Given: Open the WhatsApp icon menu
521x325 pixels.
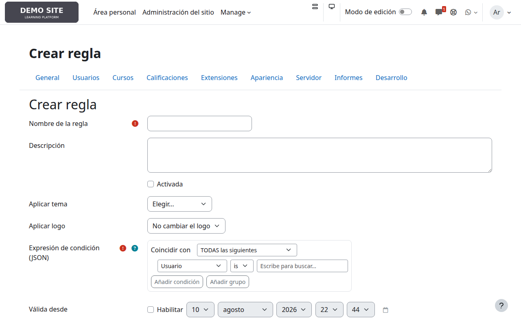Looking at the screenshot, I should click(471, 12).
